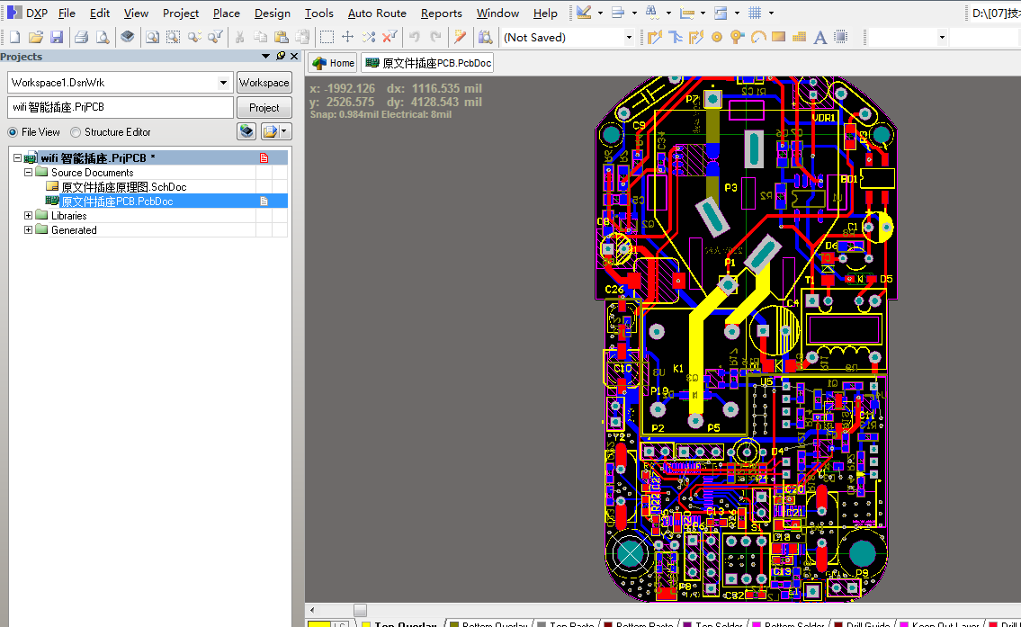Screen dimensions: 1021x627
Task: Move selection using the four-arrow cross icon
Action: (348, 38)
